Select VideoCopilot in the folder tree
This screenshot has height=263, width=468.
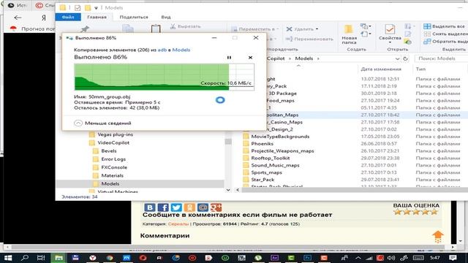click(x=113, y=142)
